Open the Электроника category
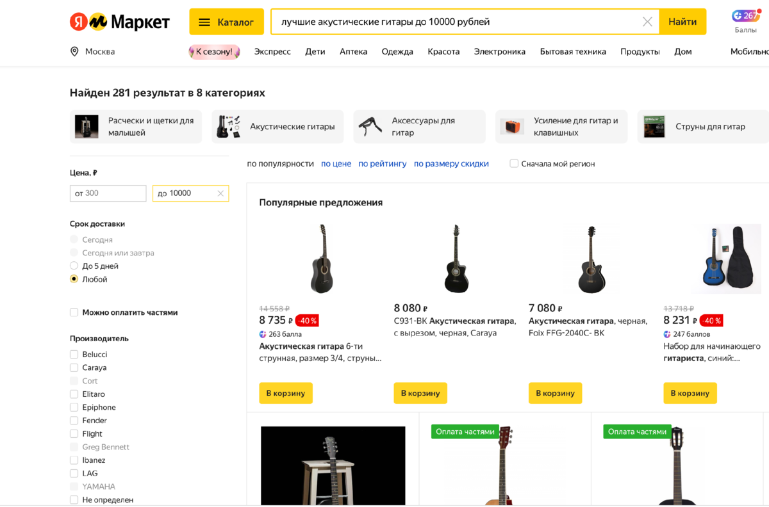Screen dimensions: 769x507 (499, 51)
